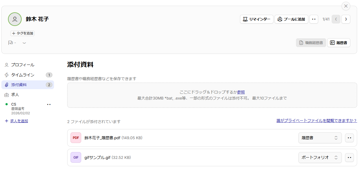Open the タイムライン section
Viewport: 364px width, 169px height.
click(22, 75)
